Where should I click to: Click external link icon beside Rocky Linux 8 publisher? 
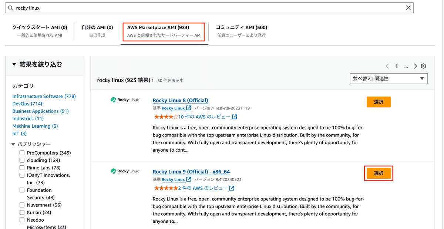189,108
